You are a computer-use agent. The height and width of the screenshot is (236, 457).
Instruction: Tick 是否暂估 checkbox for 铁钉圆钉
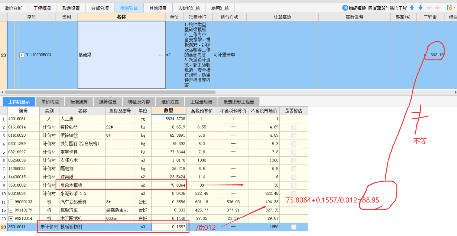tap(294, 144)
